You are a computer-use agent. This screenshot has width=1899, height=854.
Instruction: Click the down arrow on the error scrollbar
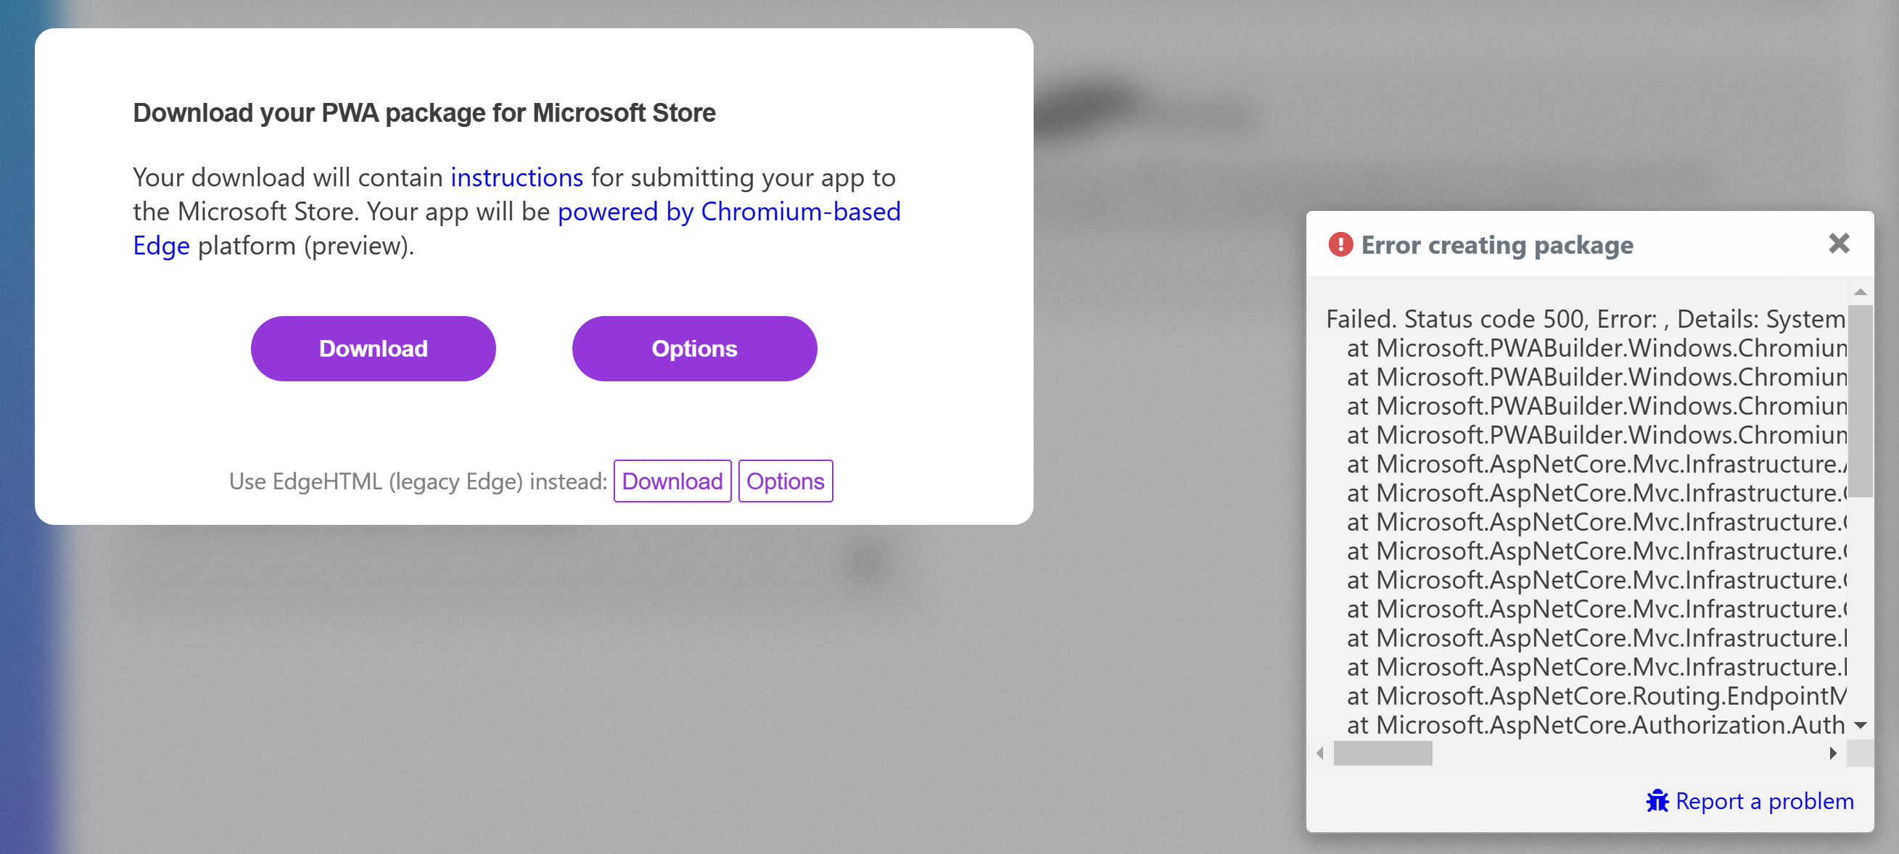coord(1861,724)
